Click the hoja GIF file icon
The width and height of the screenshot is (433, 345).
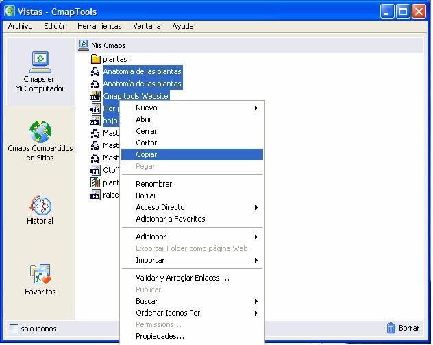(95, 121)
